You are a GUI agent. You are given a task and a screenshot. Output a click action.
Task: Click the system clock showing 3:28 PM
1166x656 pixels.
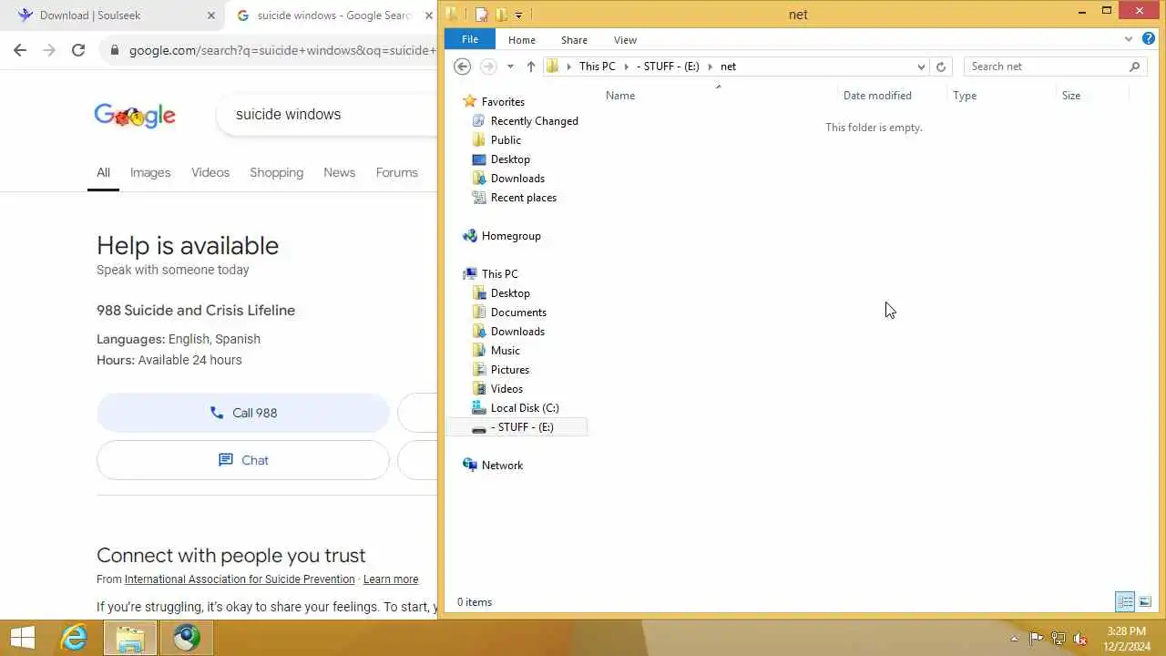(x=1127, y=638)
